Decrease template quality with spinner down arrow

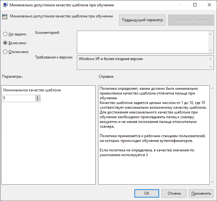click(38, 100)
